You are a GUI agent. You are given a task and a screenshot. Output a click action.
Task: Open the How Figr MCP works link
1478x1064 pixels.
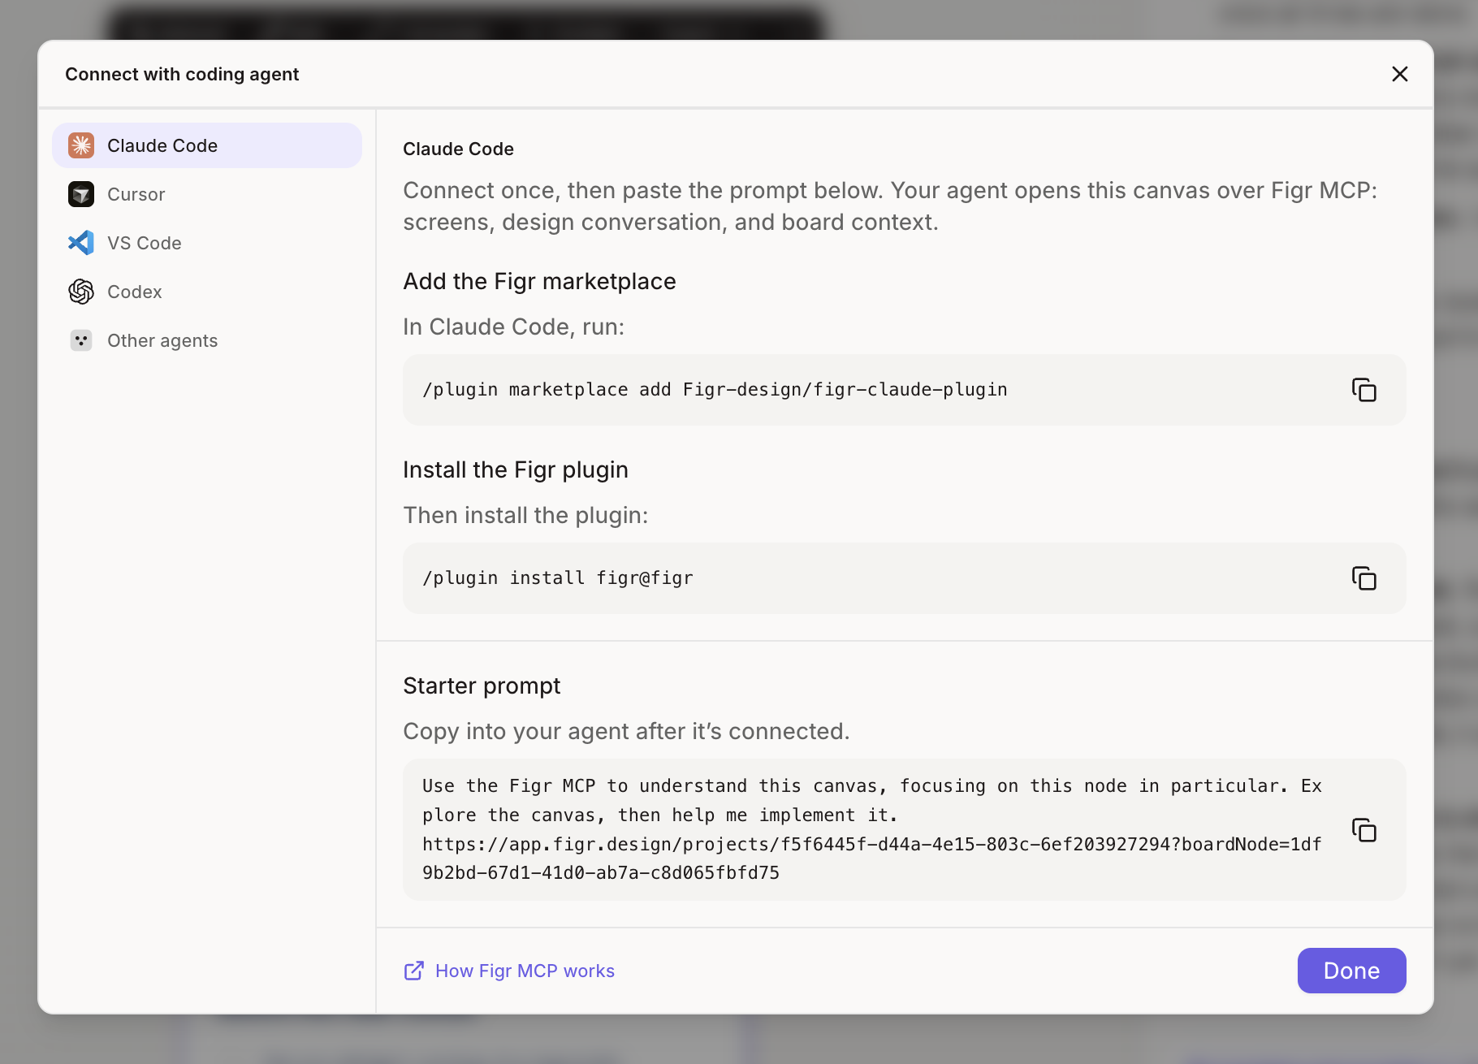point(509,971)
